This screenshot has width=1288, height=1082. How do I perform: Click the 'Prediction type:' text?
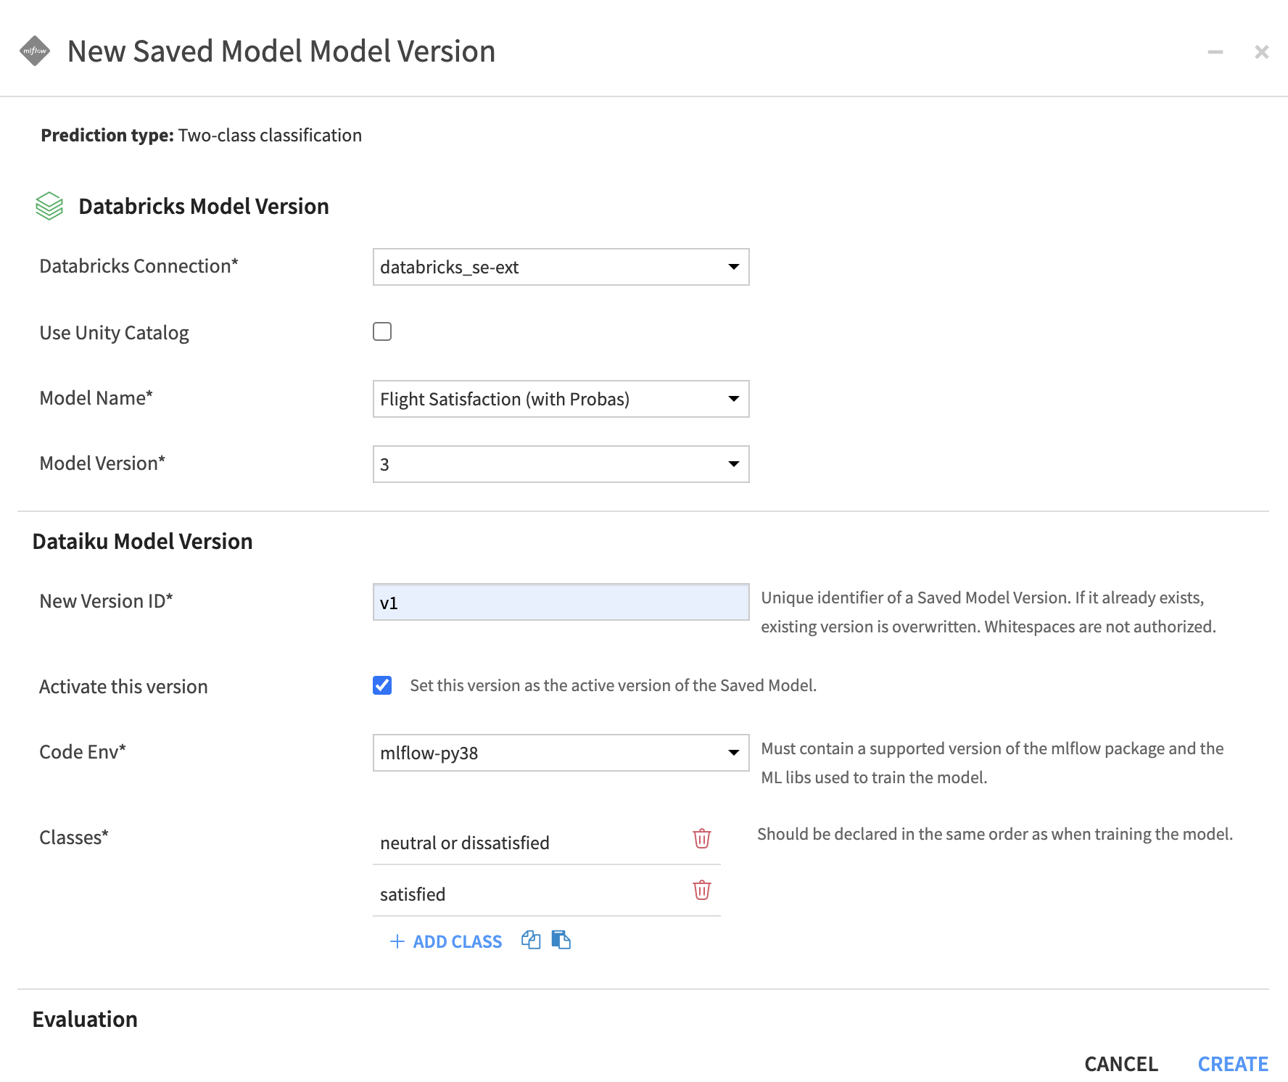[107, 135]
